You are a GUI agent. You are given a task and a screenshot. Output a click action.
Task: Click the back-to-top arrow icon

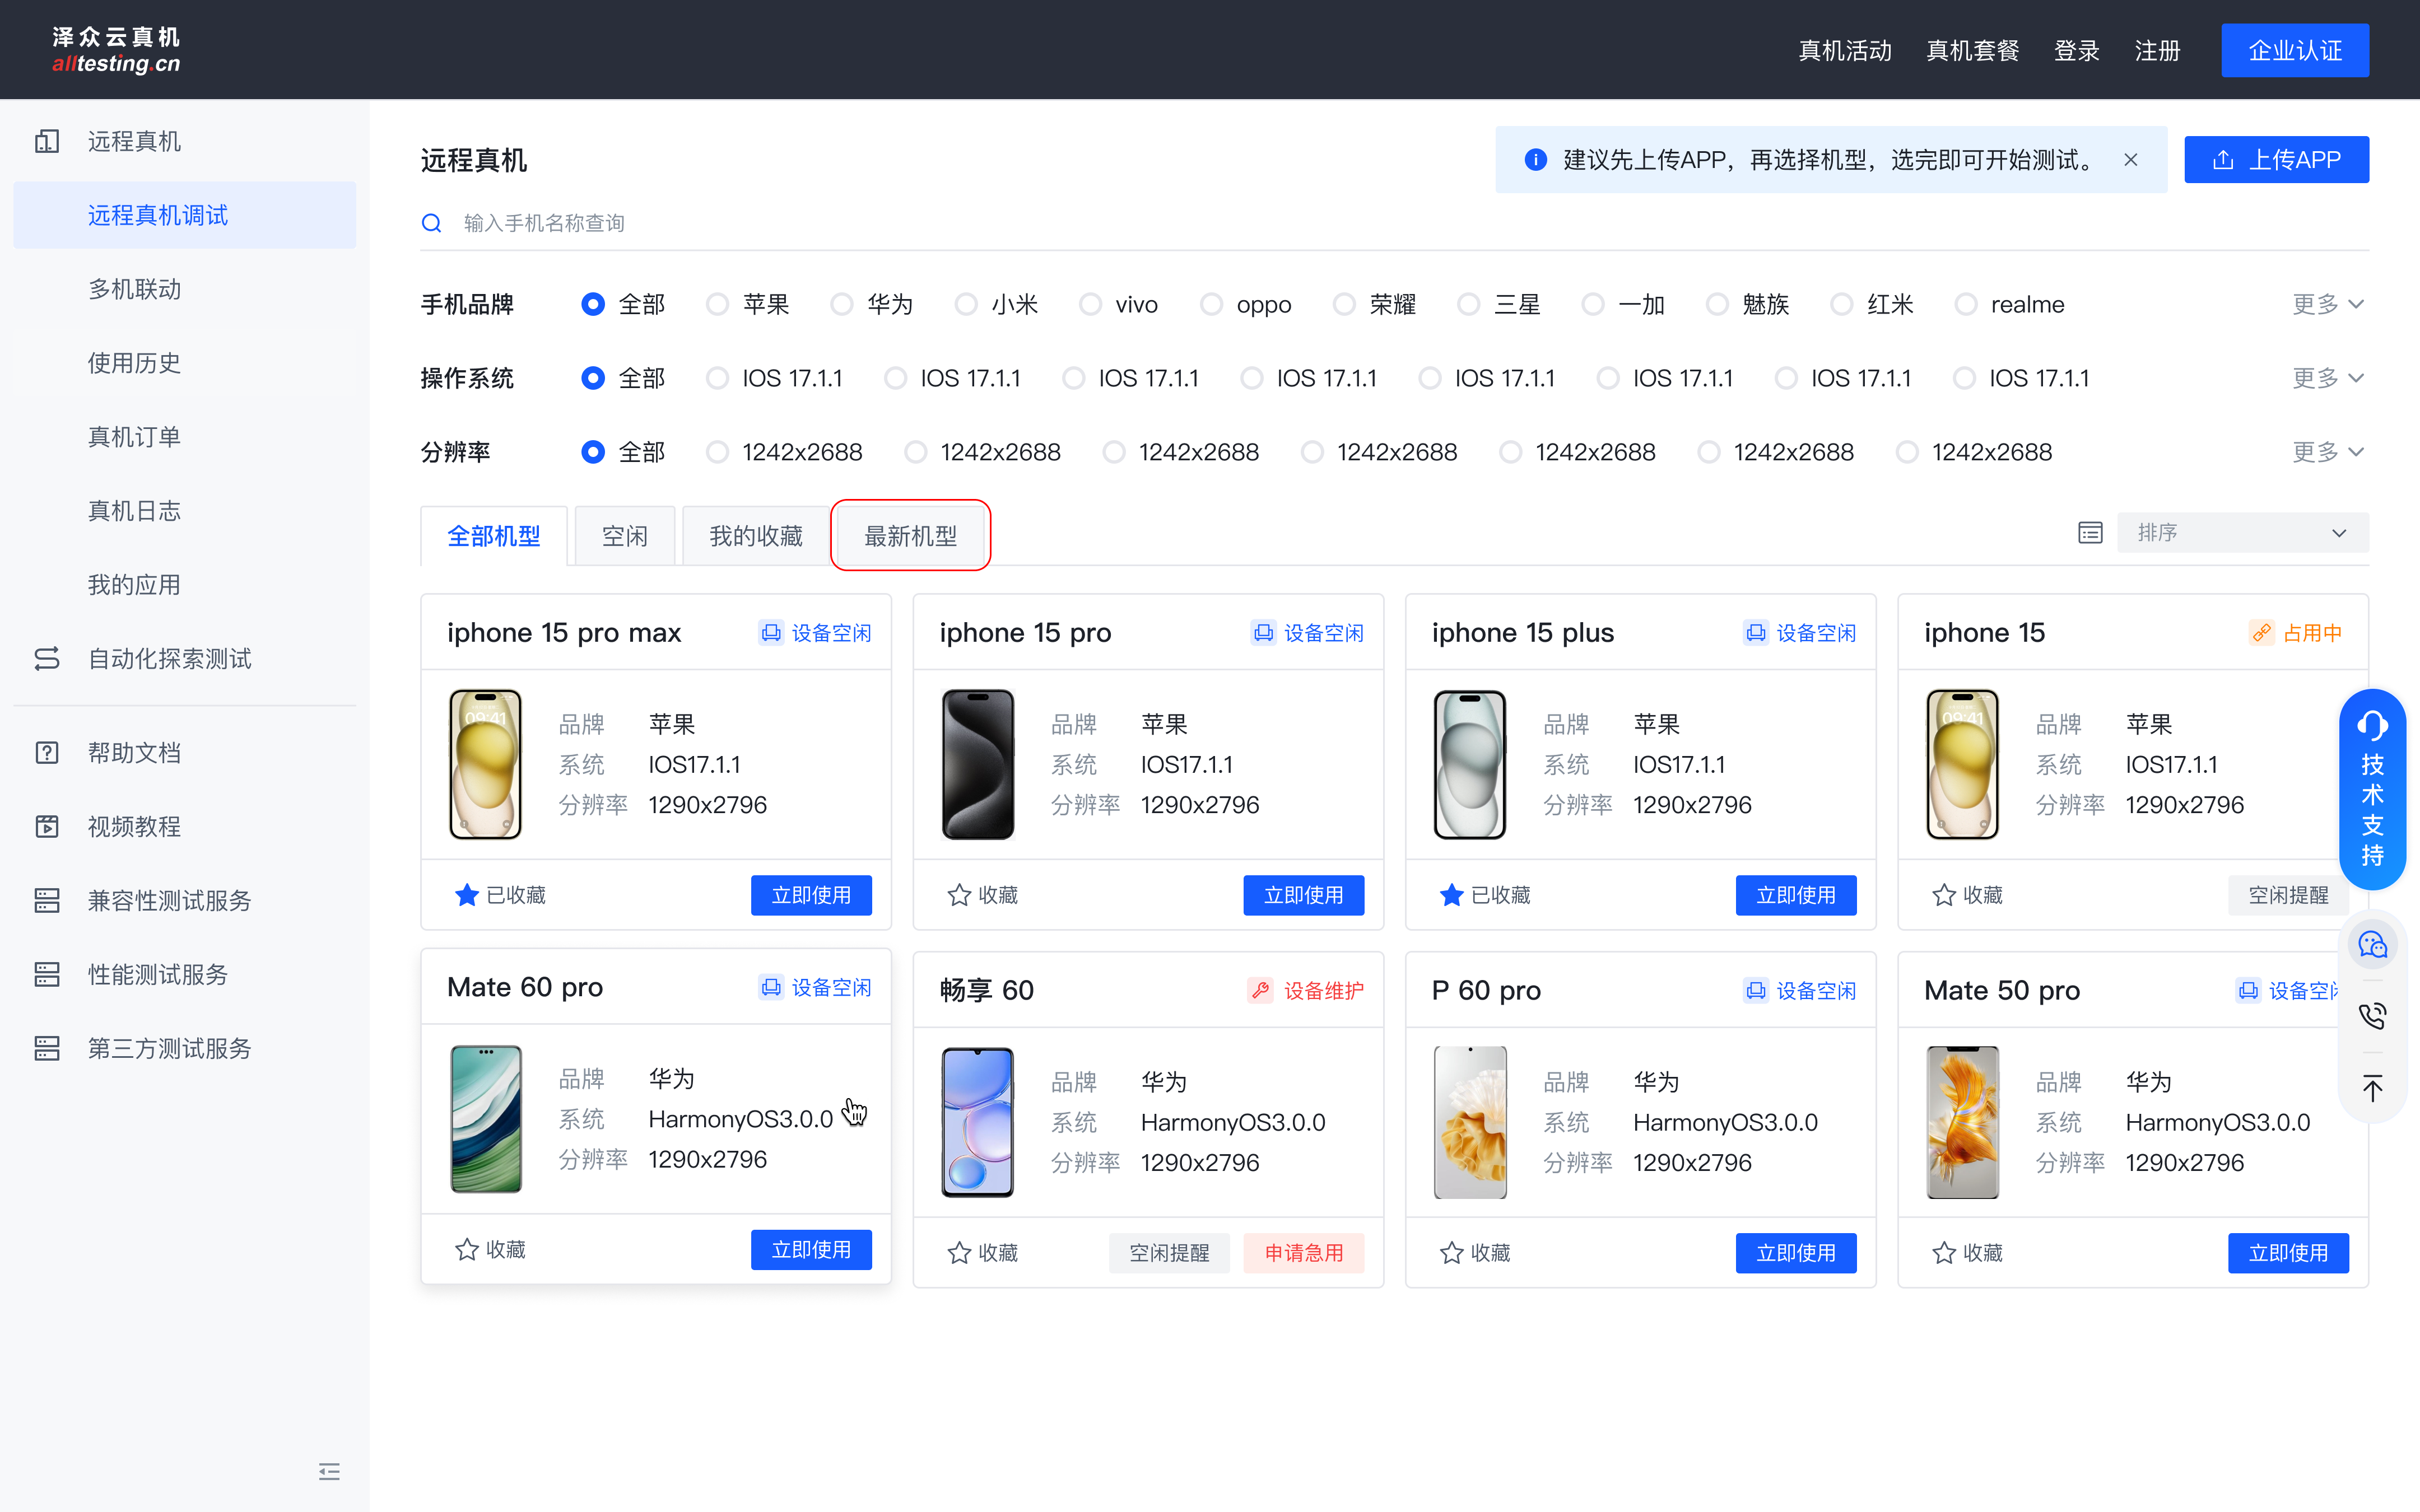pyautogui.click(x=2372, y=1087)
